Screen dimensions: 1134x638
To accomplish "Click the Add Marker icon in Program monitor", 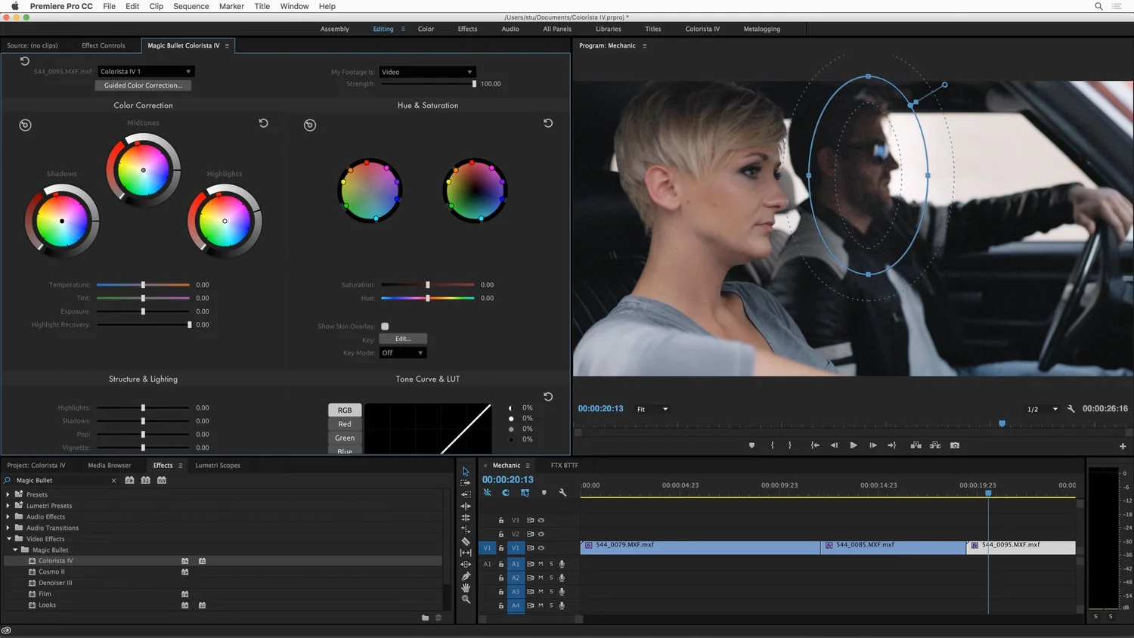I will pyautogui.click(x=751, y=445).
